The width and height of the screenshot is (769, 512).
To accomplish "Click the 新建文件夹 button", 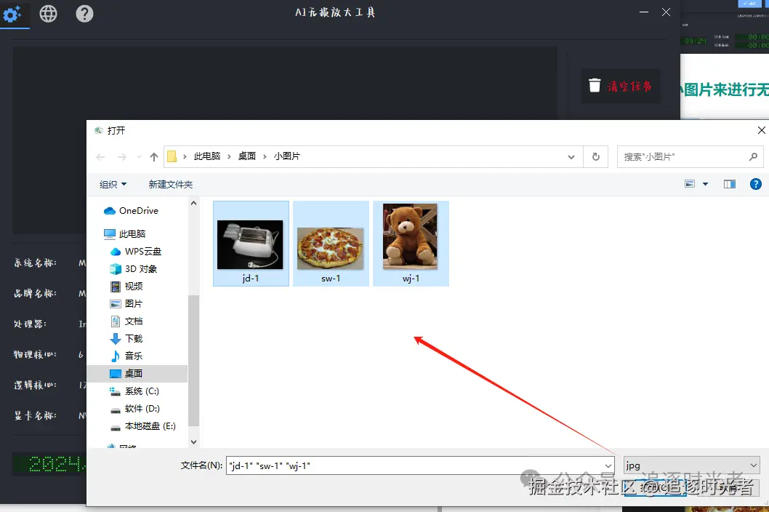I will (170, 184).
